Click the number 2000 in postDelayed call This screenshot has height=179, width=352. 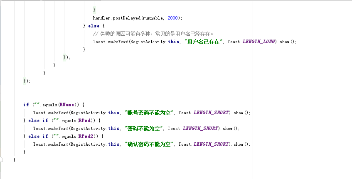172,18
